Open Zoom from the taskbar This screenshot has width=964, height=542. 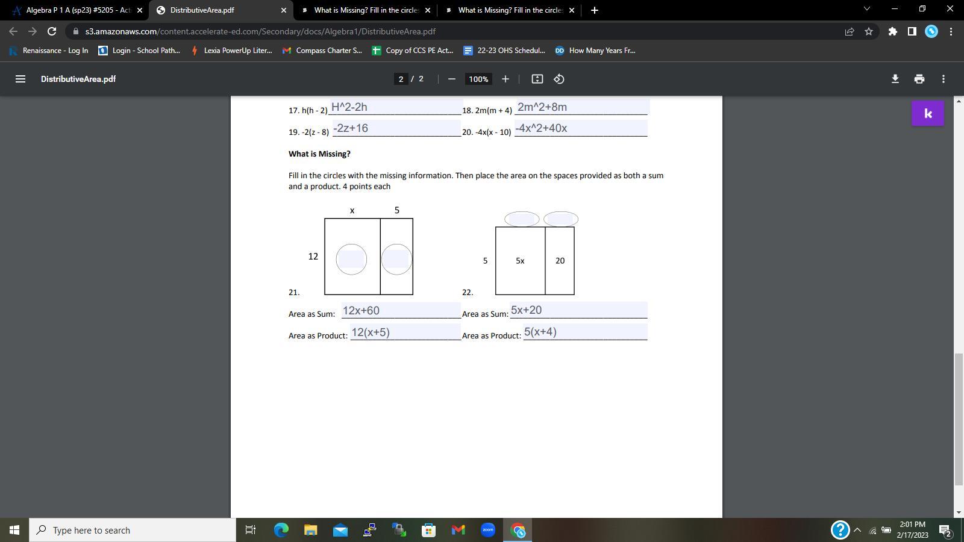488,531
